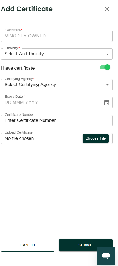Screen dimensions: 118x266
Task: Click the 'Enter Certificate Number' input field
Action: pyautogui.click(x=57, y=120)
